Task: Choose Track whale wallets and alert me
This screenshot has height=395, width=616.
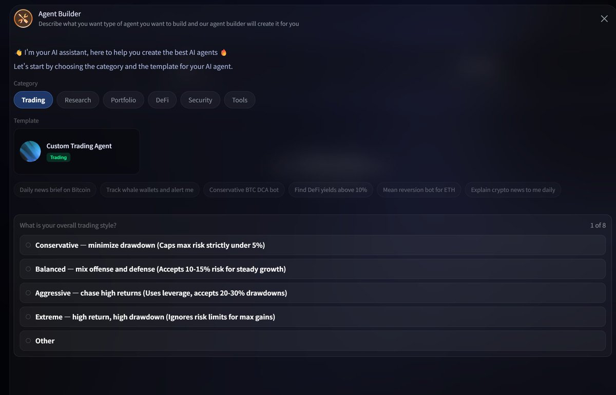Action: (x=150, y=190)
